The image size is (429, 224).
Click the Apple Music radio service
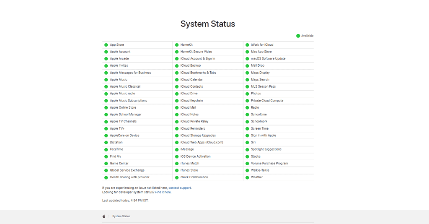click(122, 94)
